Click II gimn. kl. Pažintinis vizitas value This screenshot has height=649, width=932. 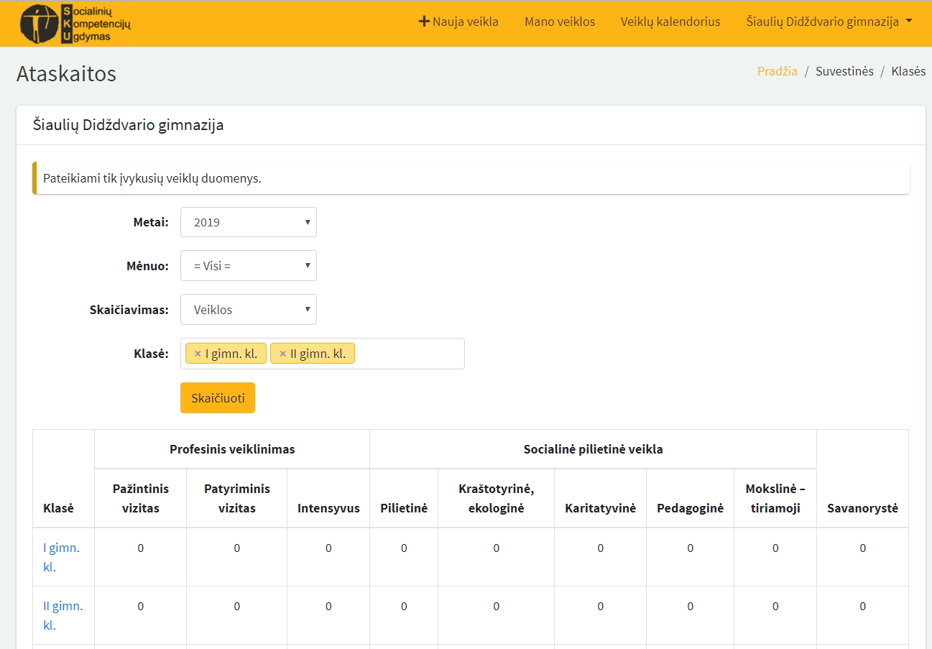[x=141, y=606]
